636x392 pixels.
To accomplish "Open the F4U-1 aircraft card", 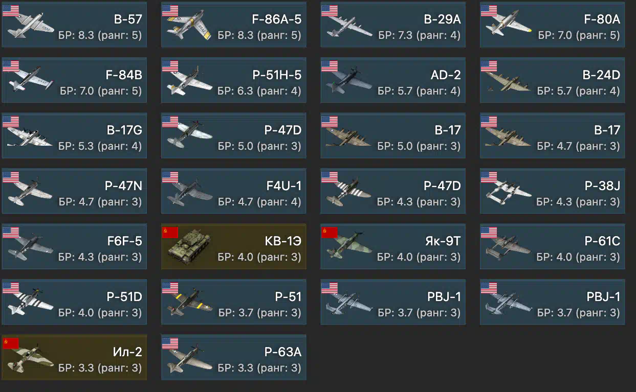I will click(x=234, y=191).
